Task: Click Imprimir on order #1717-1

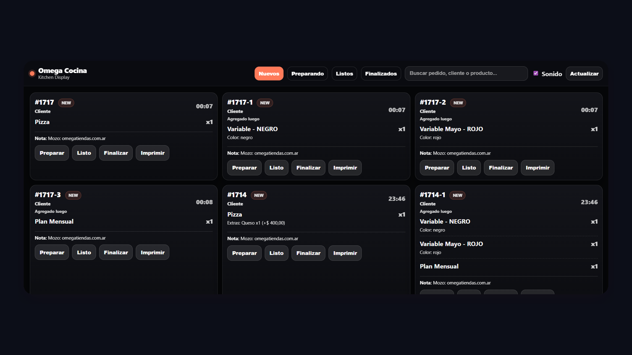Action: pos(345,168)
